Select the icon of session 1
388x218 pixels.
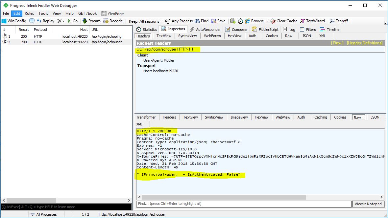(x=5, y=36)
